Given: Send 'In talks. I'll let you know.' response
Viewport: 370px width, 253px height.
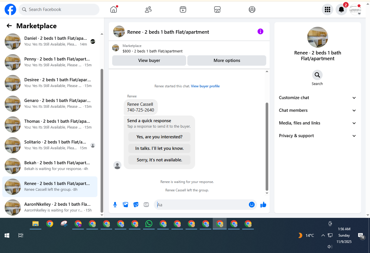Looking at the screenshot, I should 160,148.
